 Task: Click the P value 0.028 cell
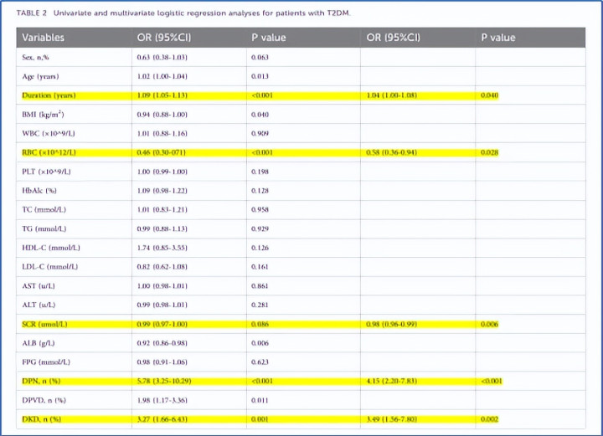coord(489,152)
